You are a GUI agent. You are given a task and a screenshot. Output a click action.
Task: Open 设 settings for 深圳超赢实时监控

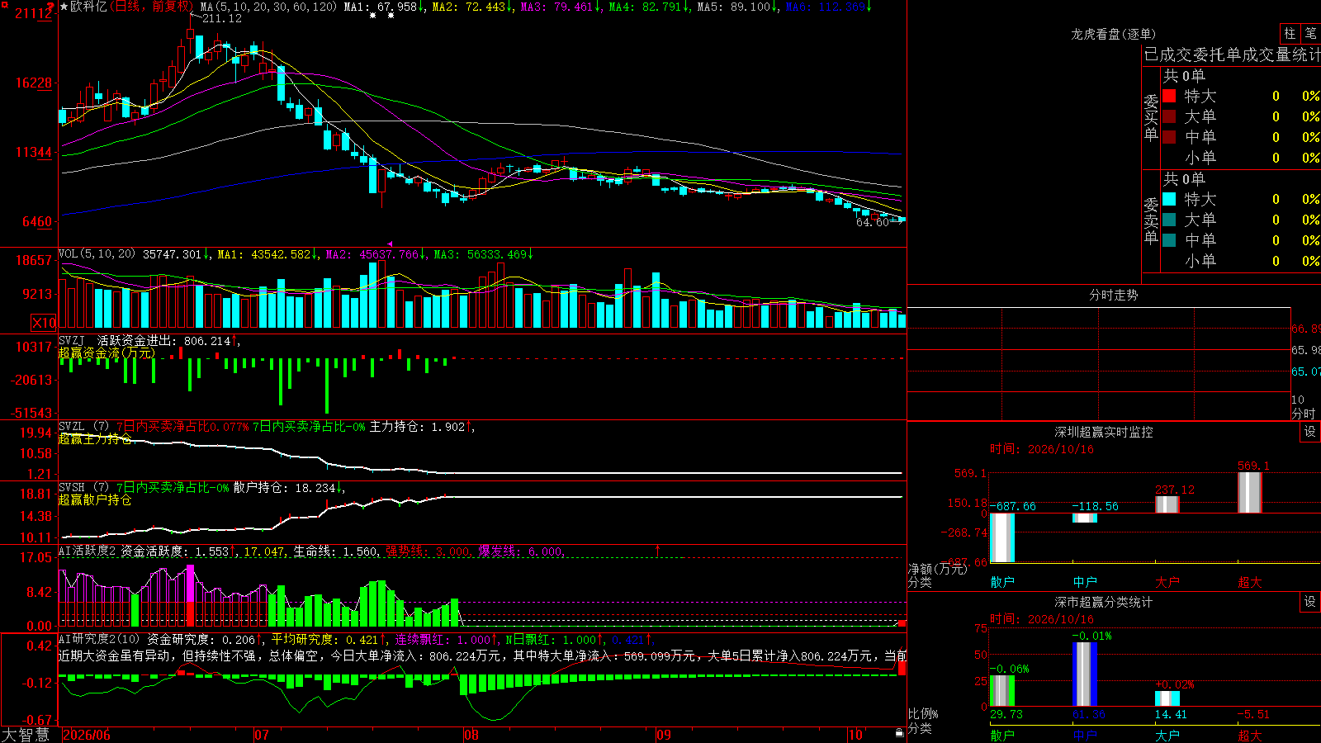1310,432
